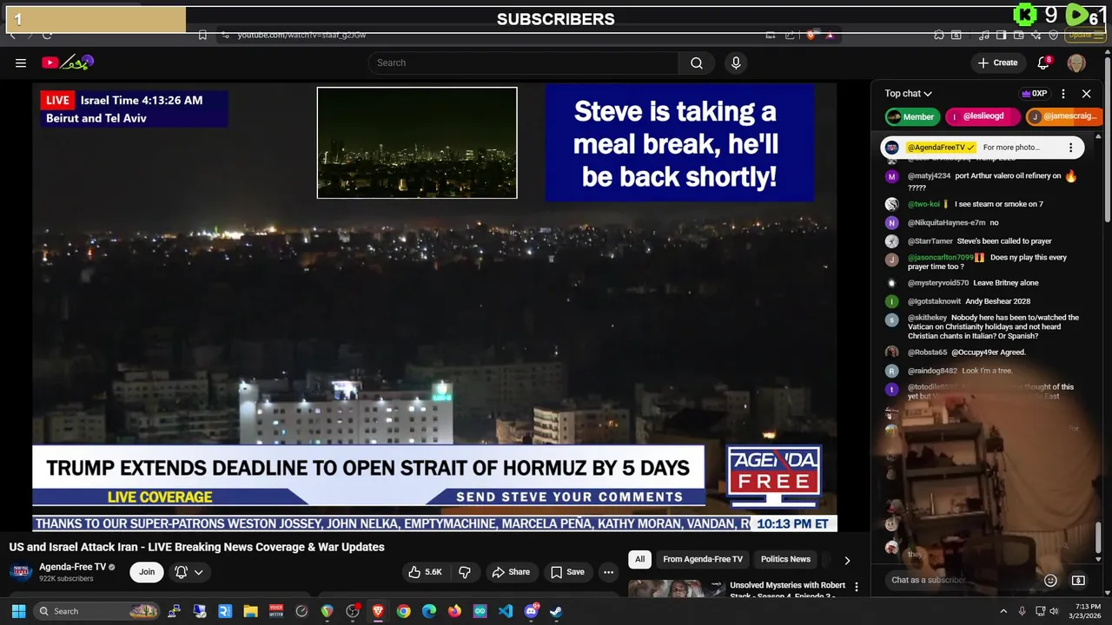The image size is (1112, 625).
Task: Select the Politics News chip
Action: [785, 559]
